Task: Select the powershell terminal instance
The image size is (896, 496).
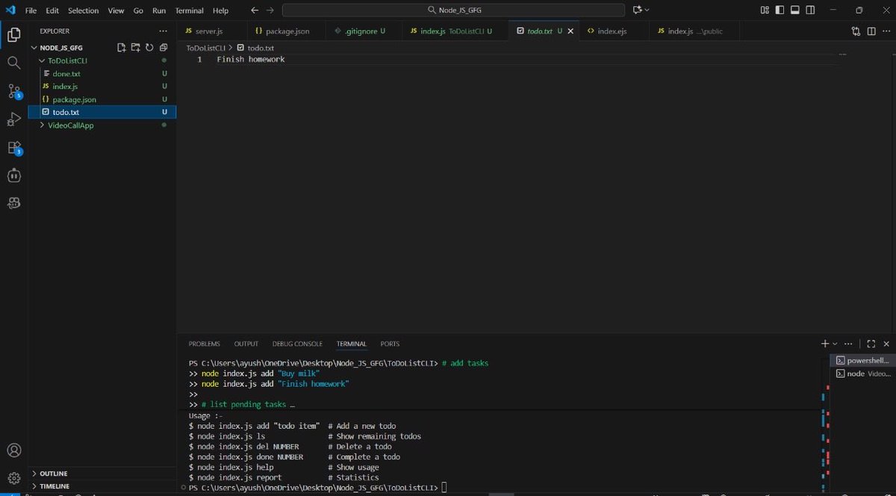Action: pyautogui.click(x=862, y=360)
